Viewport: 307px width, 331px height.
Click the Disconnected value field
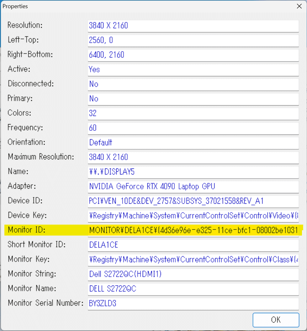point(193,85)
